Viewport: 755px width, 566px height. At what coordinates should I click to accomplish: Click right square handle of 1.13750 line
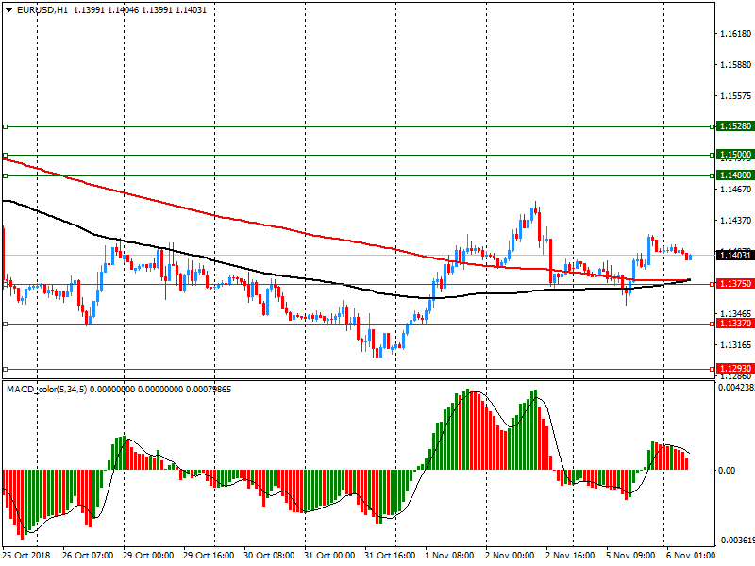tap(713, 285)
